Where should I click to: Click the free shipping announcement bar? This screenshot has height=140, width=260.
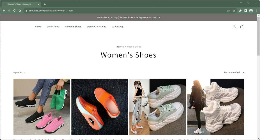tap(129, 17)
